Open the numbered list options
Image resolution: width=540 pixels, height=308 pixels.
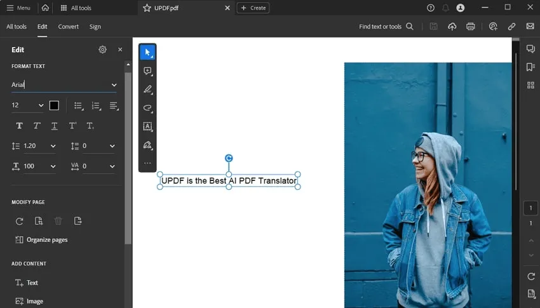pos(96,105)
